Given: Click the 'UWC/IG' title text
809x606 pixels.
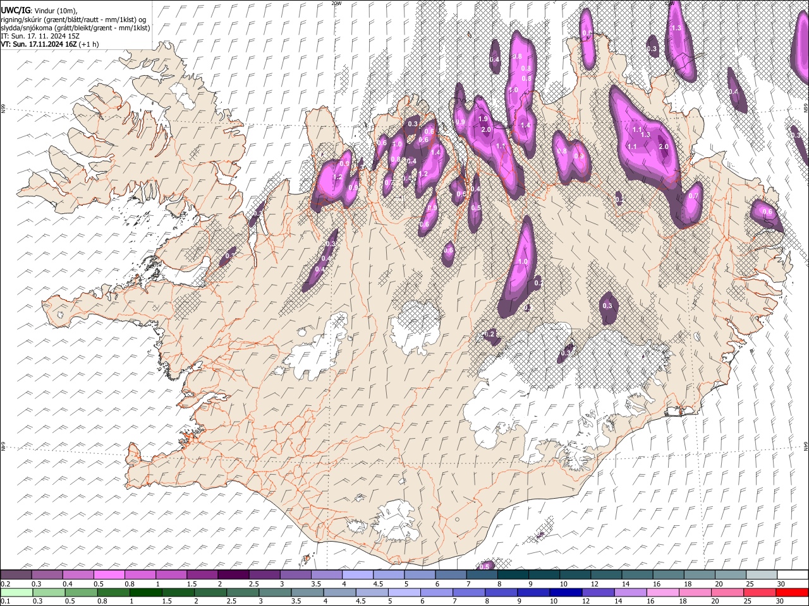Looking at the screenshot, I should point(15,11).
